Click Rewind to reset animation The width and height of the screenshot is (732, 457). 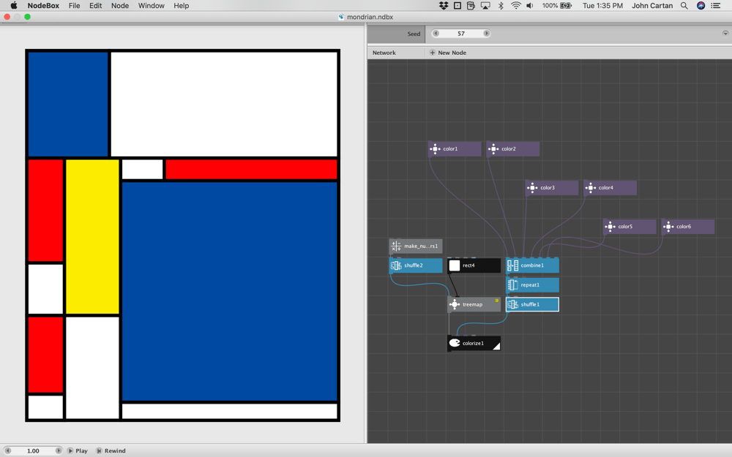click(111, 450)
